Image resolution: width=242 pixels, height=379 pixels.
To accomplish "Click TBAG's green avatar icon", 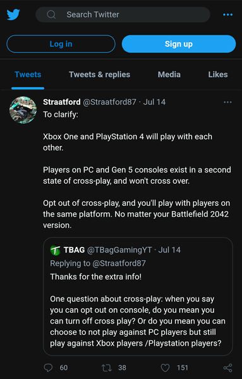I will pos(56,250).
